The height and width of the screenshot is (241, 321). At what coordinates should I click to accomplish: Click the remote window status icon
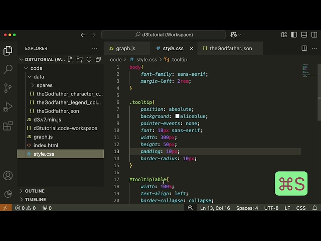6,208
